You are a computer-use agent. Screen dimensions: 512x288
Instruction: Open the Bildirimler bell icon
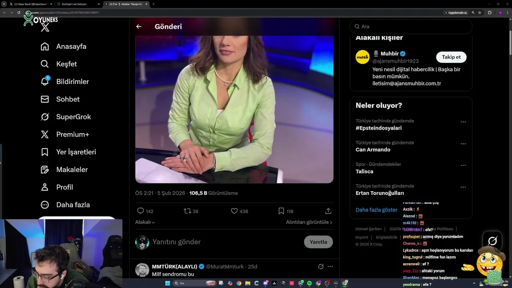click(45, 81)
